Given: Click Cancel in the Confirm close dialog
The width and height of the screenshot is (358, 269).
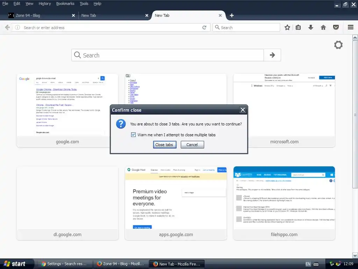Looking at the screenshot, I should pyautogui.click(x=192, y=145).
